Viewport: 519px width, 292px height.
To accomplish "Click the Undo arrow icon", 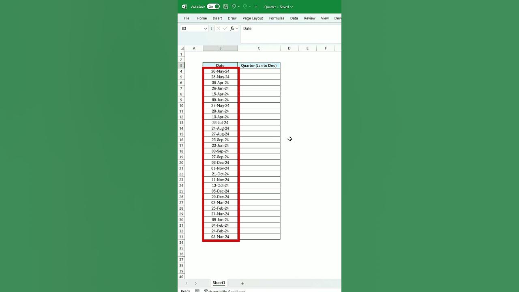I will coord(234,6).
